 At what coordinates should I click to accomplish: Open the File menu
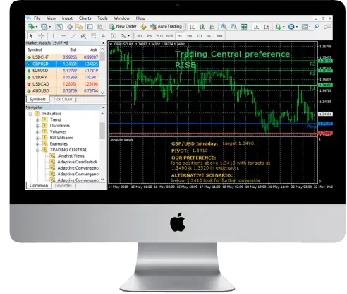(37, 18)
